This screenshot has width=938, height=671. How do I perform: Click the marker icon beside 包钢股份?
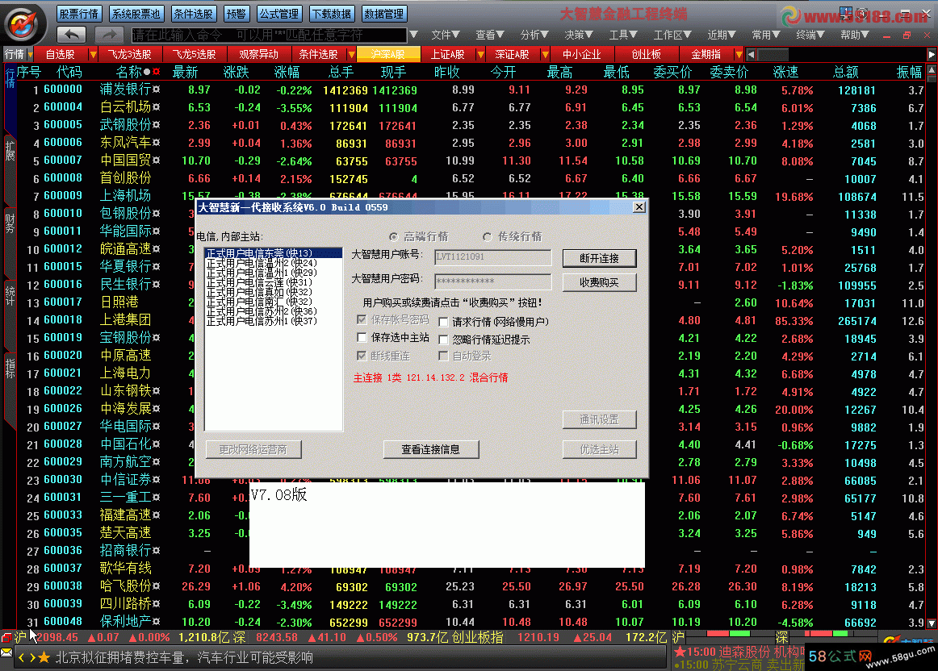(x=156, y=213)
